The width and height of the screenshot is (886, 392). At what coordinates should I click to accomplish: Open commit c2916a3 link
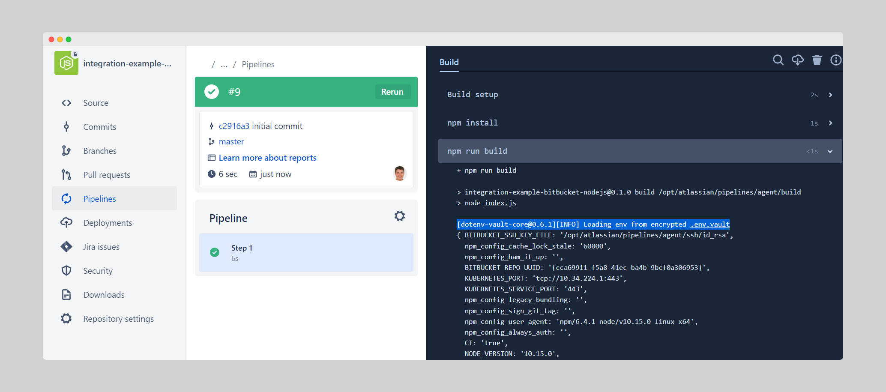point(234,126)
